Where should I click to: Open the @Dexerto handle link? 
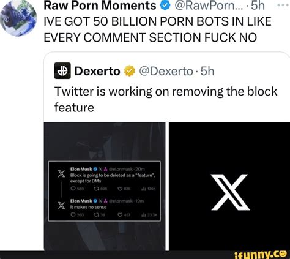(x=166, y=71)
